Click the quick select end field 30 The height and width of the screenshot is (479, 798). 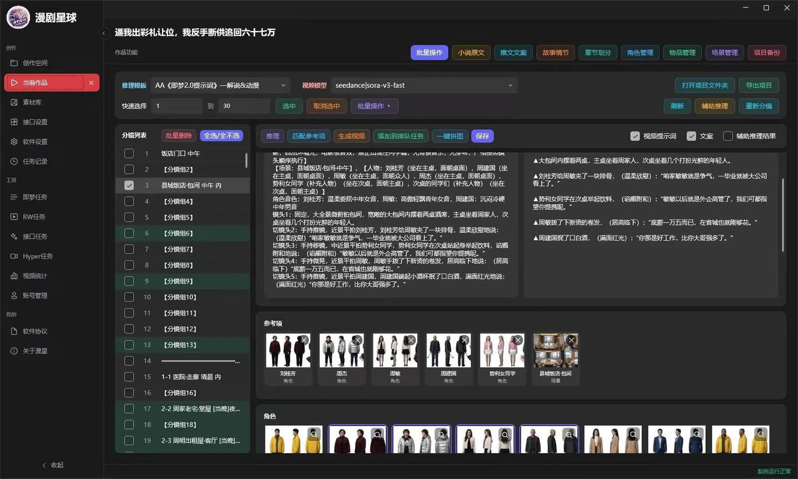(x=244, y=106)
